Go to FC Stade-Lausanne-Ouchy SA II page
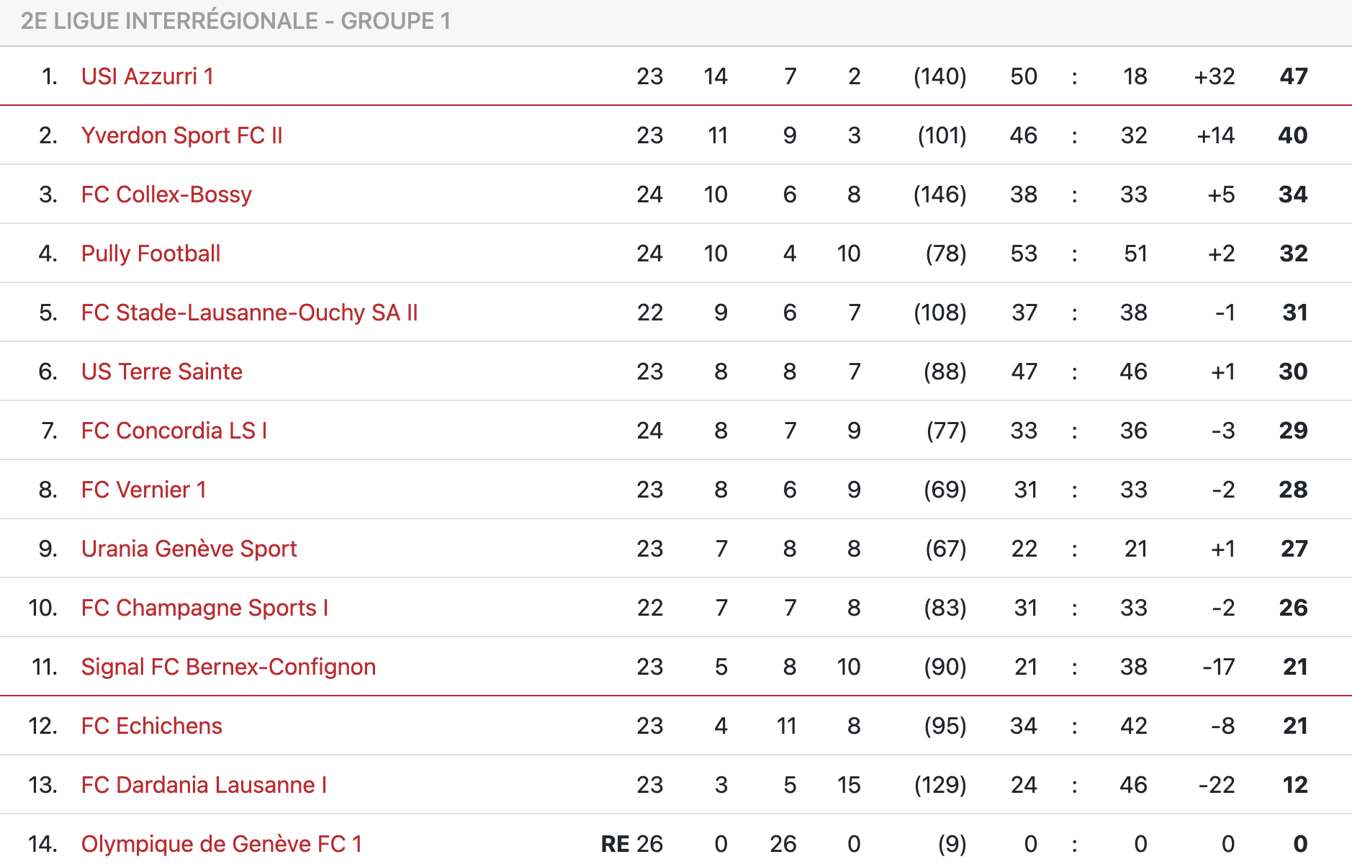The width and height of the screenshot is (1352, 867). click(x=249, y=313)
